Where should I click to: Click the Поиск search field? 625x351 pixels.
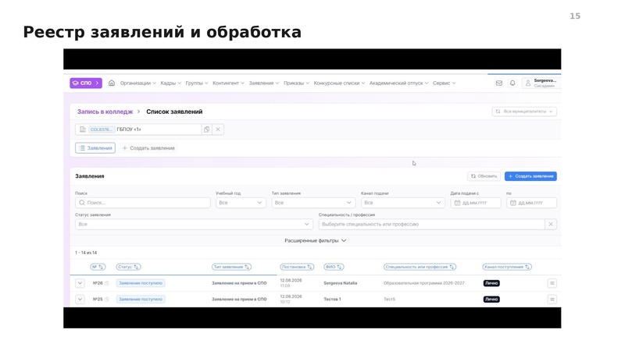pos(143,203)
